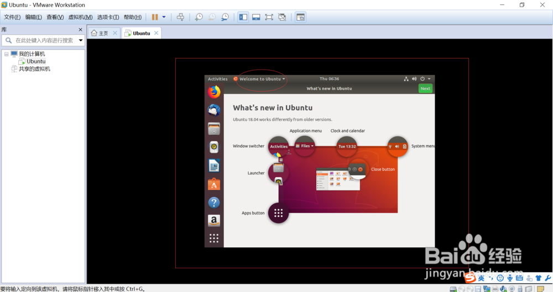Toggle Sogou punctuation mode
This screenshot has height=292, width=553.
click(491, 278)
